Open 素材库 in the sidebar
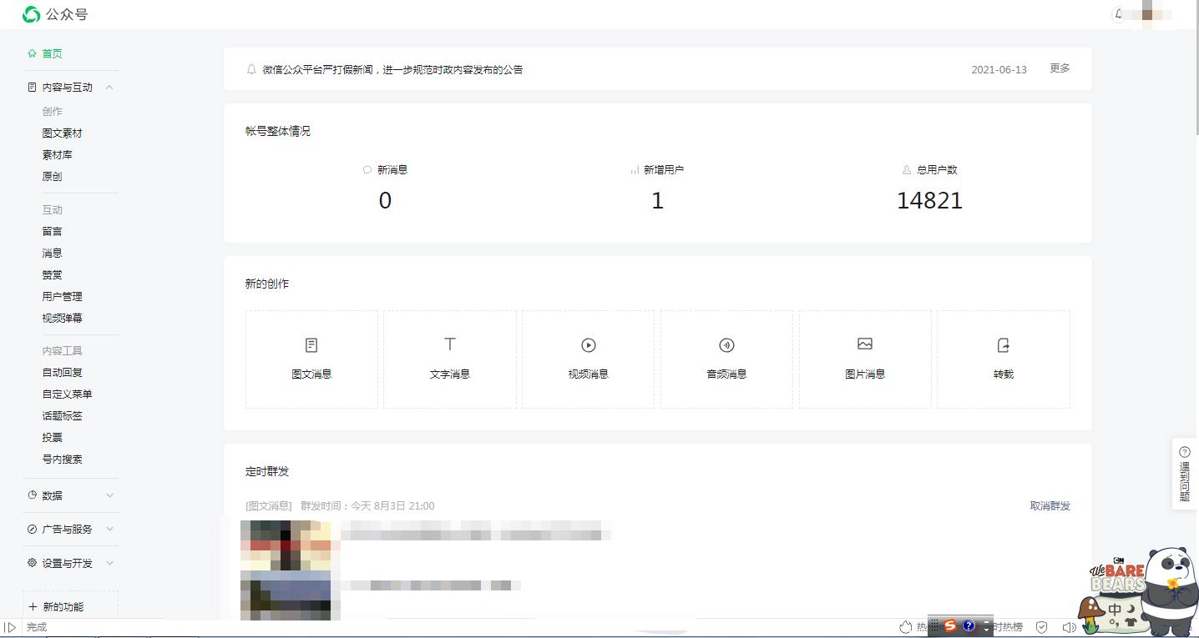The image size is (1199, 638). pyautogui.click(x=57, y=155)
